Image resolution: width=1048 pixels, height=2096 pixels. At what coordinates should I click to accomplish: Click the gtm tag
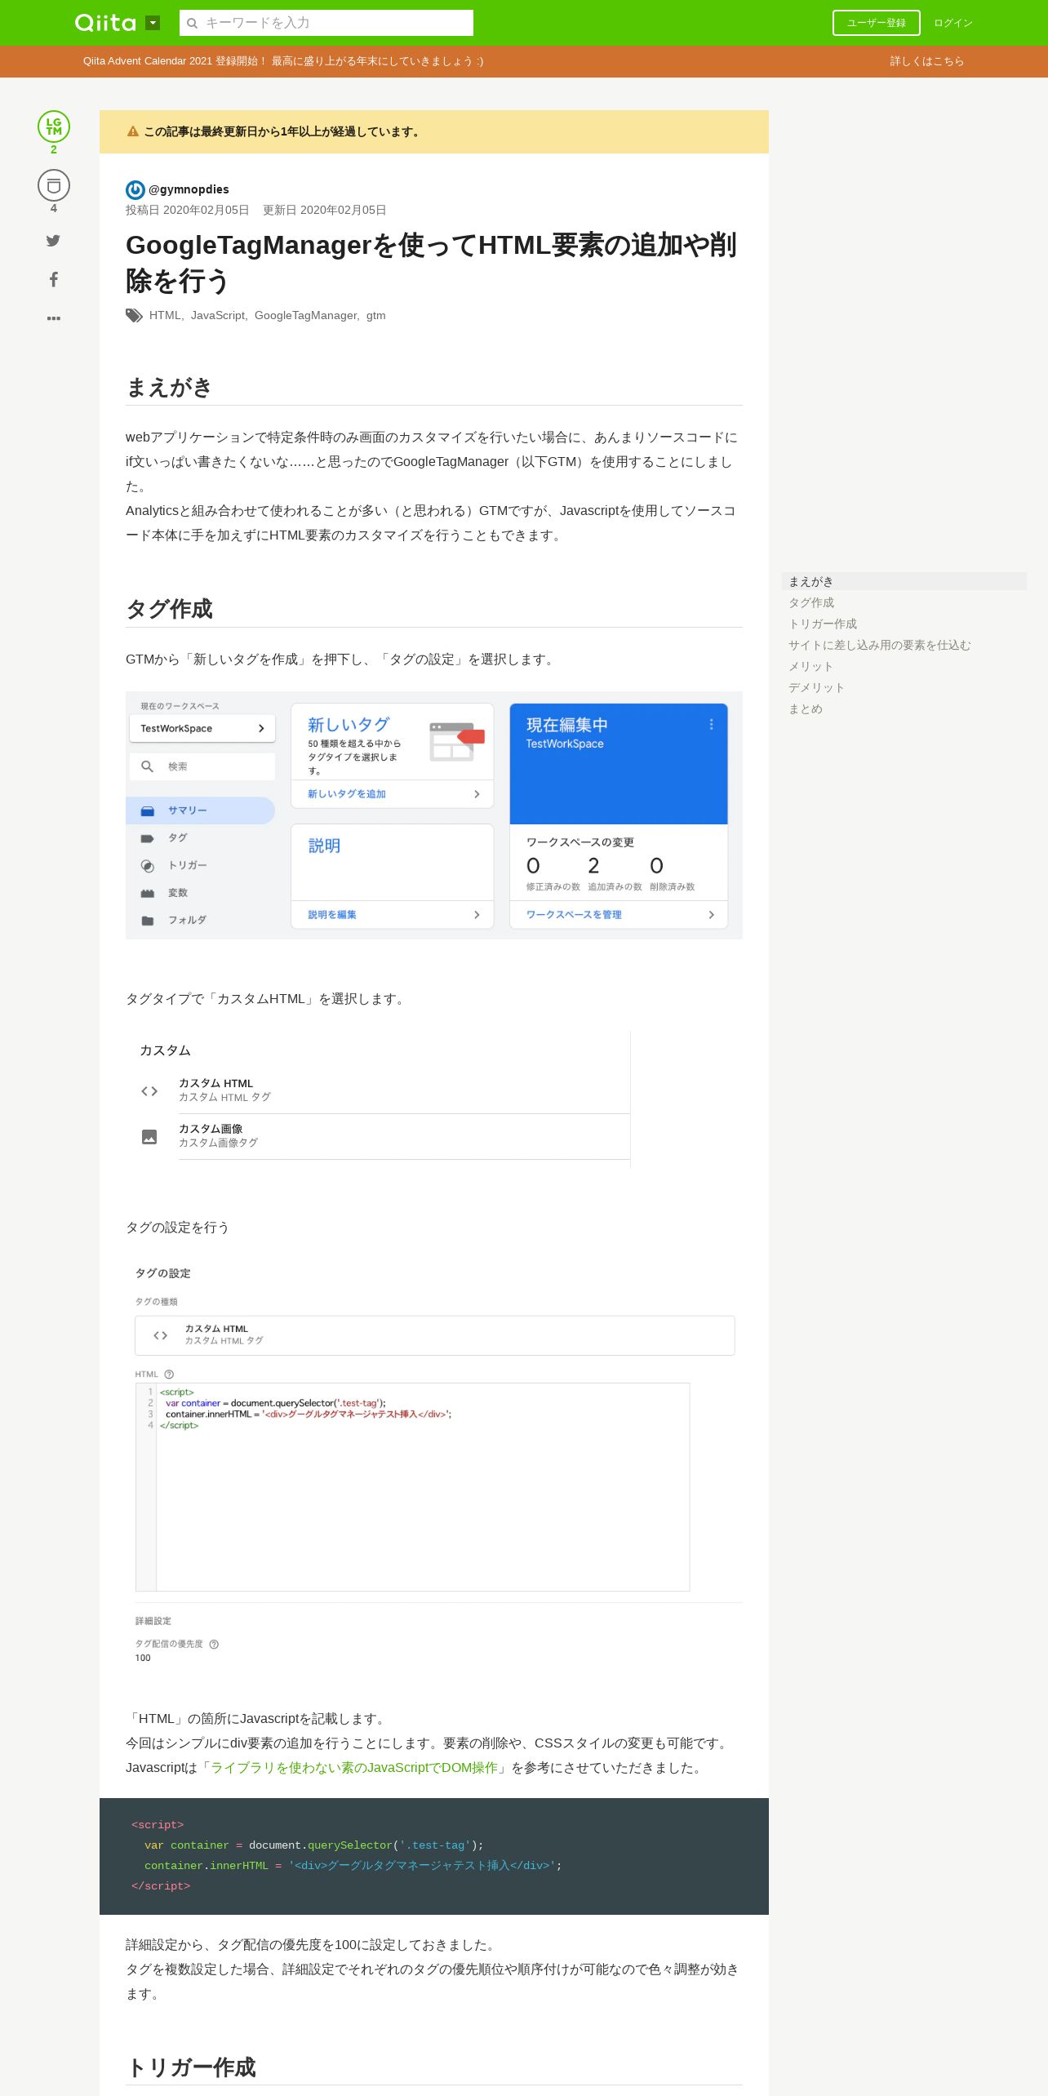(375, 315)
